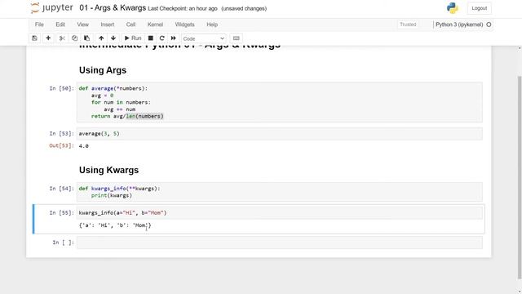Click kernel idle status circle indicator

pos(489,24)
